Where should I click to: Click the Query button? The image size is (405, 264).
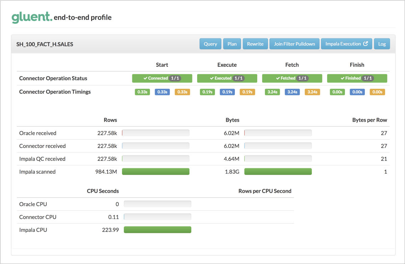pos(211,44)
